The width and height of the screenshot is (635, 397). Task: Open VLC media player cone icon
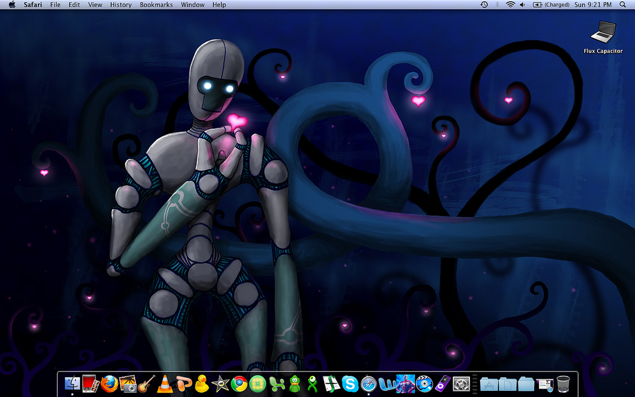tap(165, 384)
